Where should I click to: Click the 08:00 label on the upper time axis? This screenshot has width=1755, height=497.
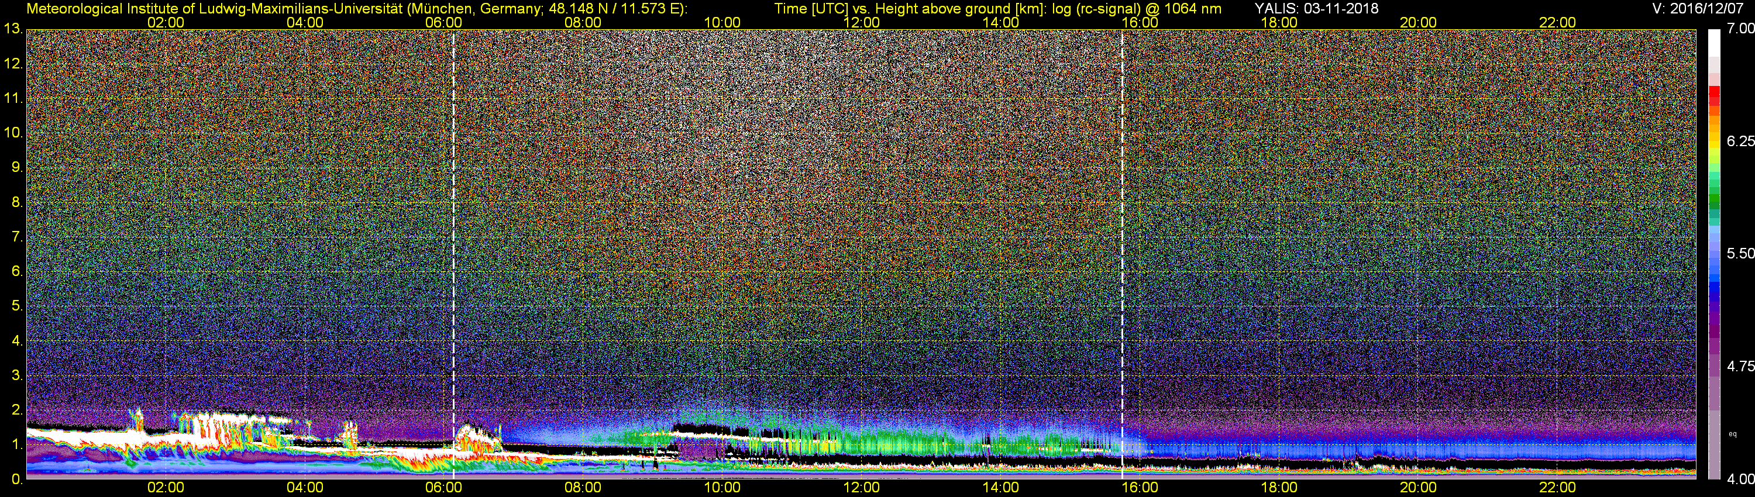(583, 22)
